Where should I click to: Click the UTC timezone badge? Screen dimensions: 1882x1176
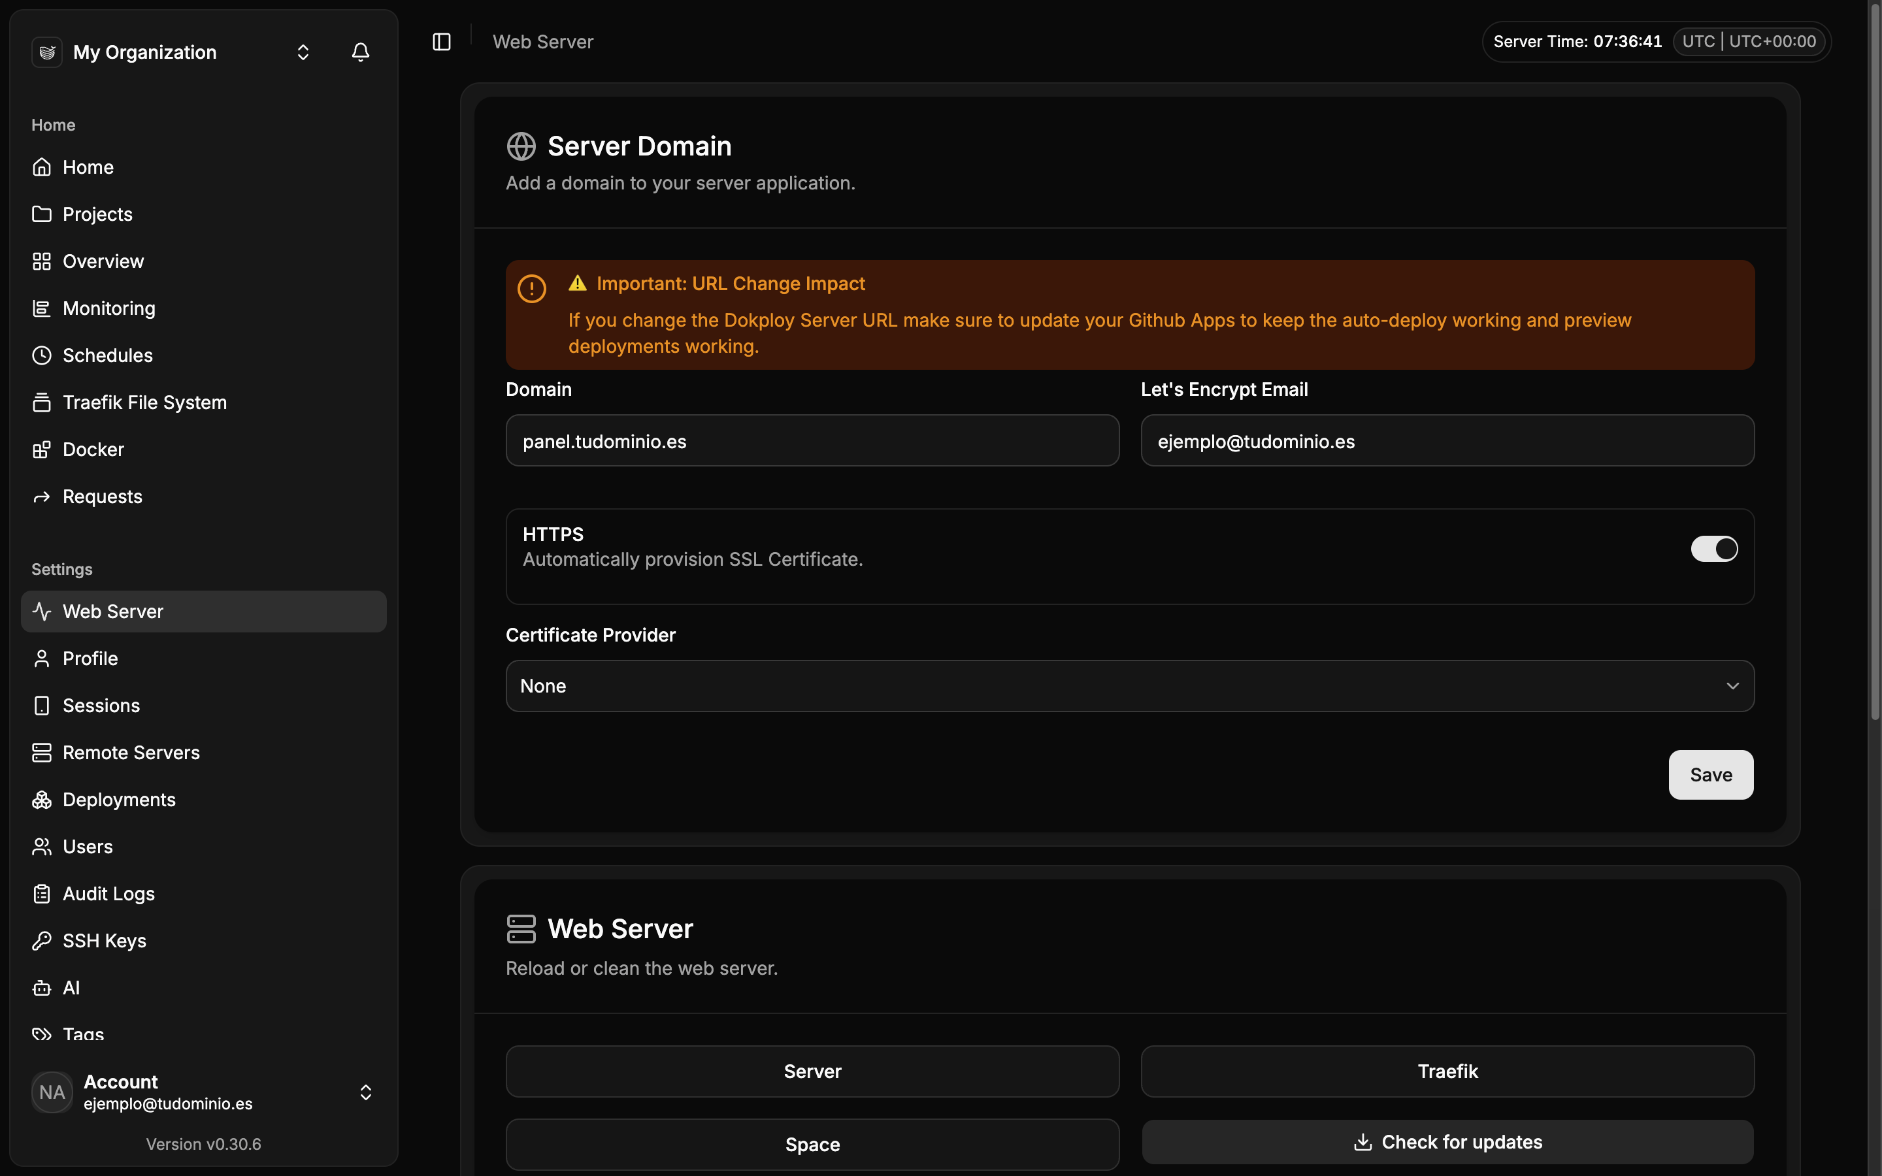1749,42
